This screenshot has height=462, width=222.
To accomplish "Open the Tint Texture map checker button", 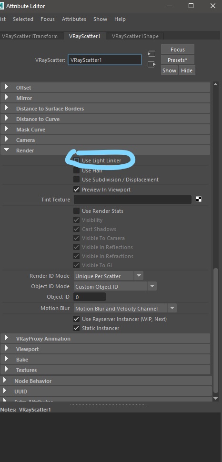I will (x=199, y=200).
